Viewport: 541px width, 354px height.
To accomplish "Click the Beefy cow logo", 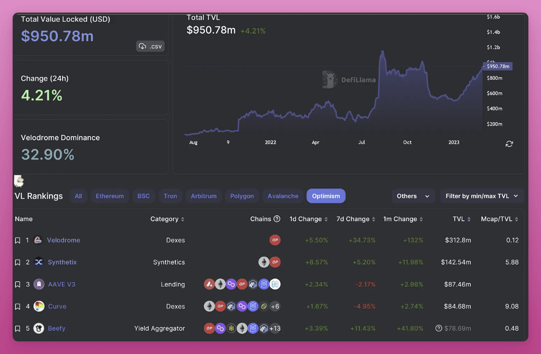I will pyautogui.click(x=39, y=328).
